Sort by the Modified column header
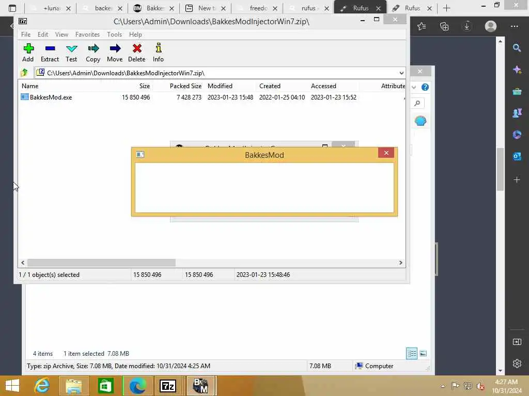The height and width of the screenshot is (396, 529). click(x=220, y=86)
